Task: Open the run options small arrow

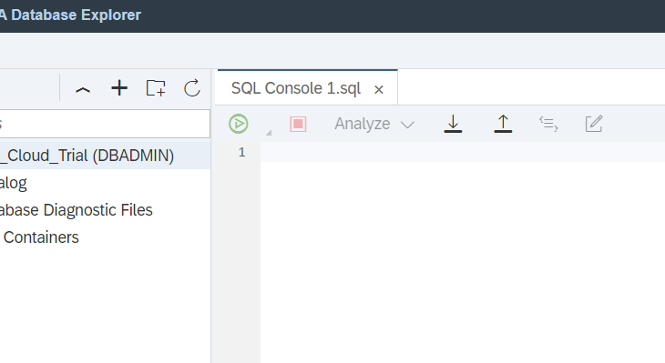Action: (269, 133)
